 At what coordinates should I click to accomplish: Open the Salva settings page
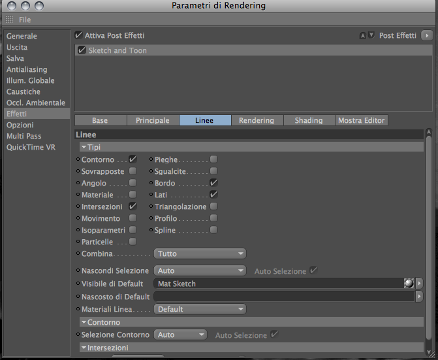[37, 58]
